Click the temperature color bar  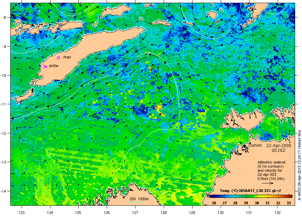tap(251, 196)
